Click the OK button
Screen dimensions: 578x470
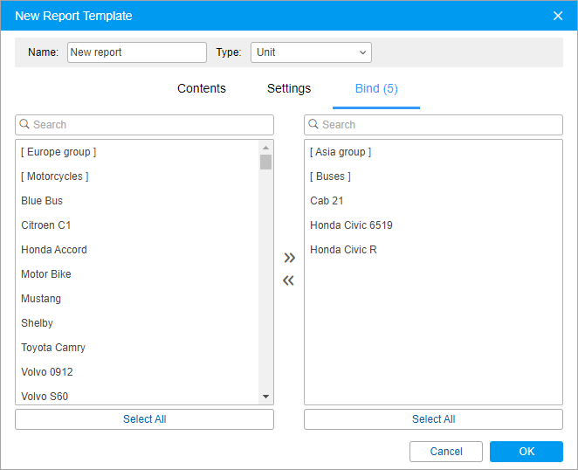(526, 452)
